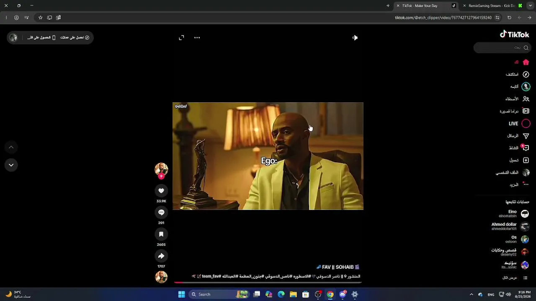Go to the next video with down arrow
The image size is (536, 301).
coord(11,165)
